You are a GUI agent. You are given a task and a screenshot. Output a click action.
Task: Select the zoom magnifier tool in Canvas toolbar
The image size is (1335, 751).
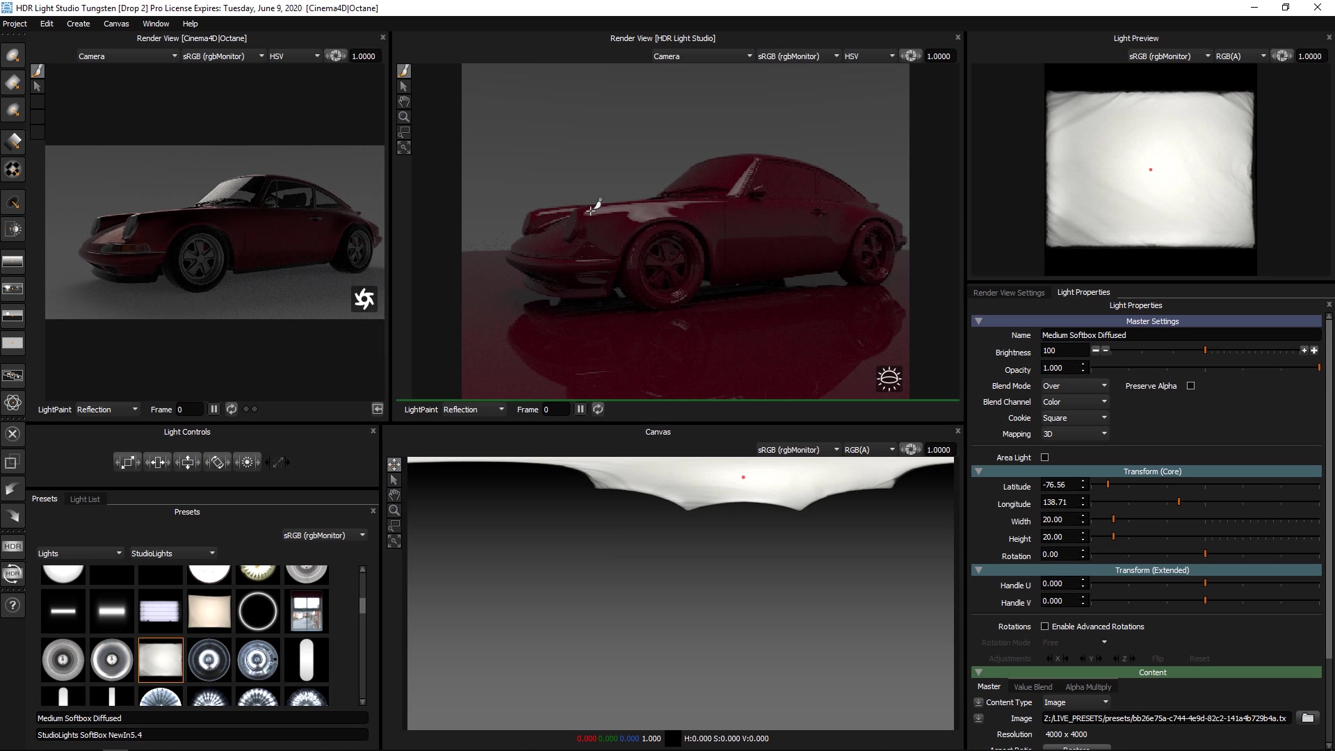pos(394,510)
